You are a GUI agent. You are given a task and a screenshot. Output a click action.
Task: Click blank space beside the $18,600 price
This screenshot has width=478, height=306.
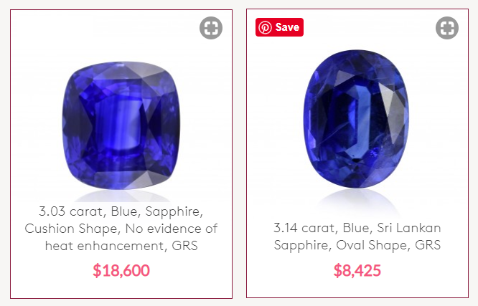tap(189, 270)
